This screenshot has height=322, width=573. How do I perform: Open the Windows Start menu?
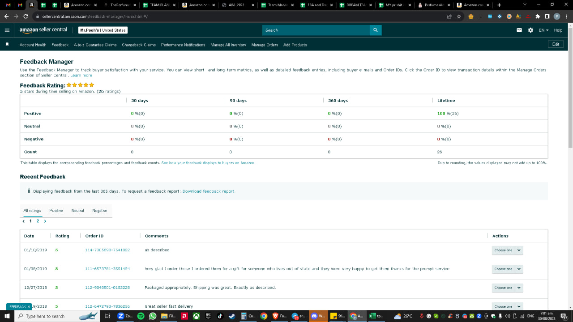pyautogui.click(x=7, y=316)
